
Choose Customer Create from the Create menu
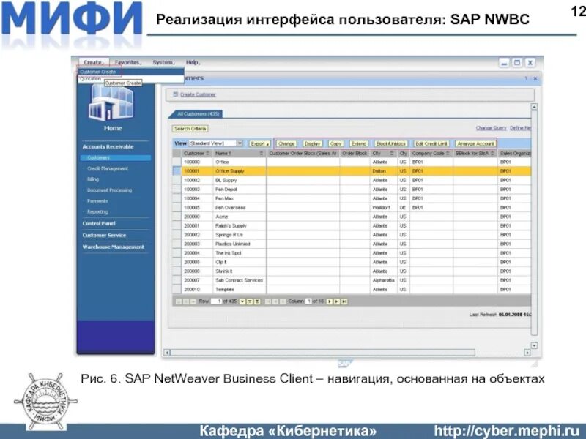[x=131, y=72]
